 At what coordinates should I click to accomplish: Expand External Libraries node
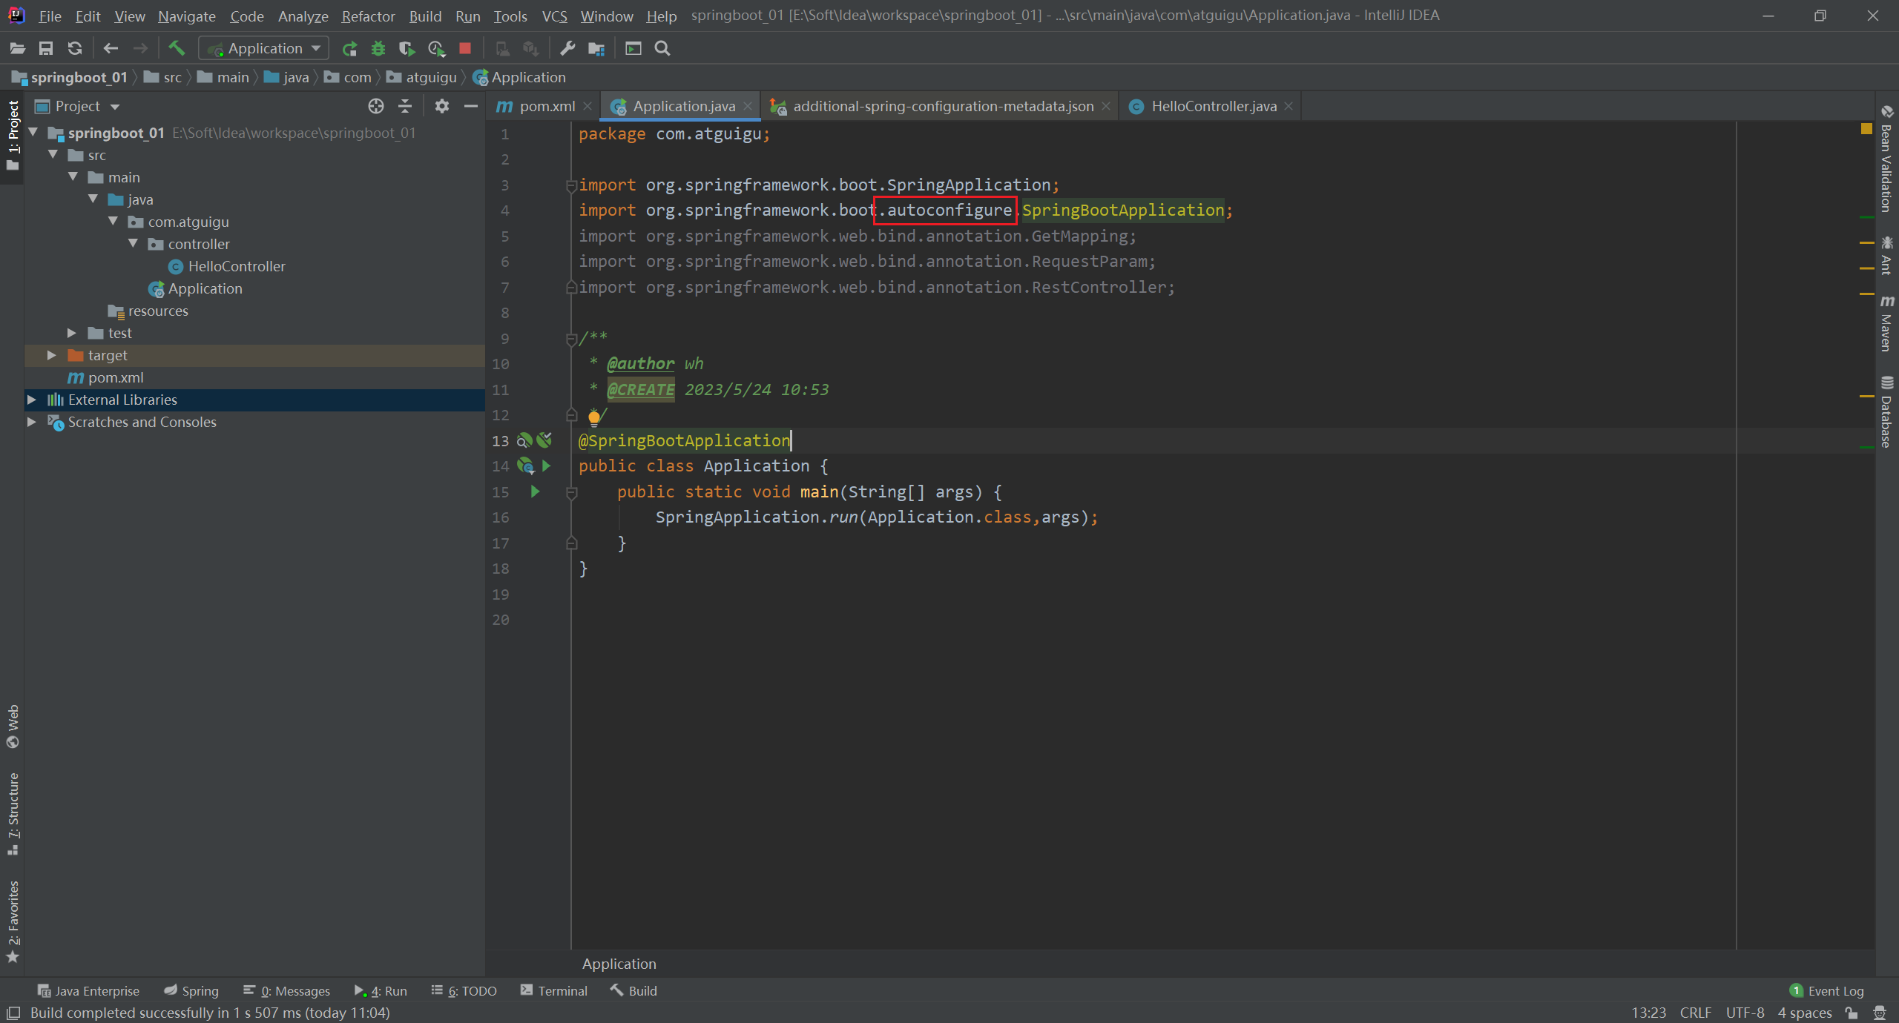[x=32, y=400]
